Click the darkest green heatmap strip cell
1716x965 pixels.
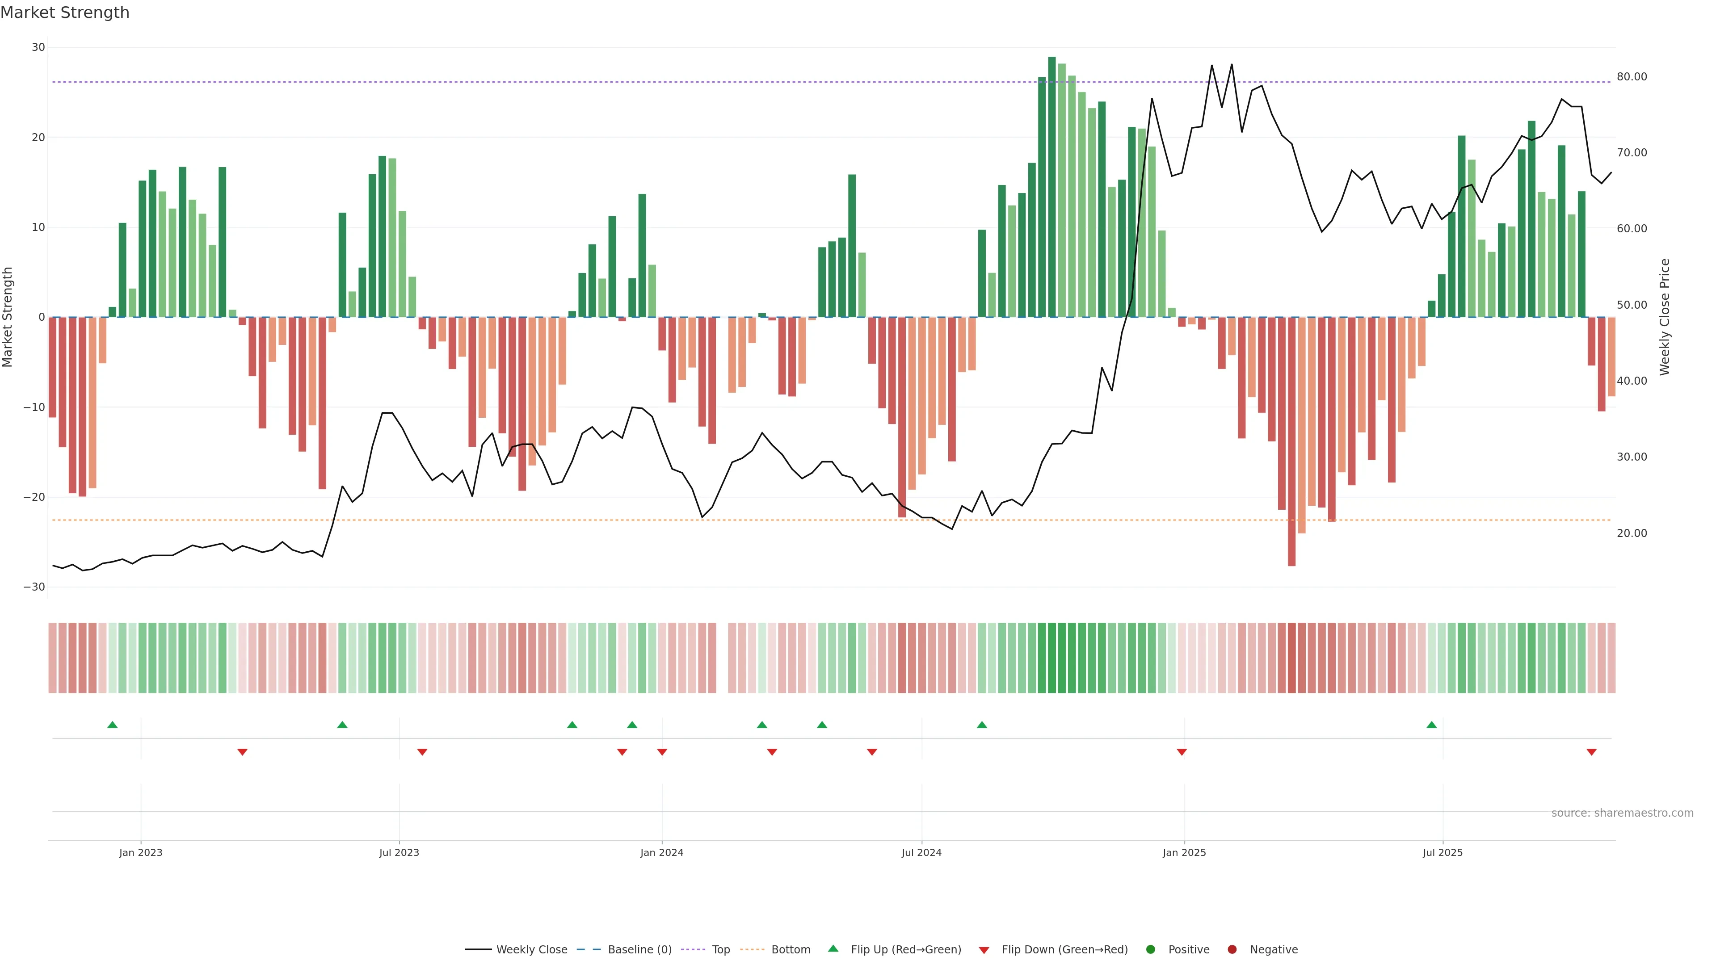pos(1052,658)
